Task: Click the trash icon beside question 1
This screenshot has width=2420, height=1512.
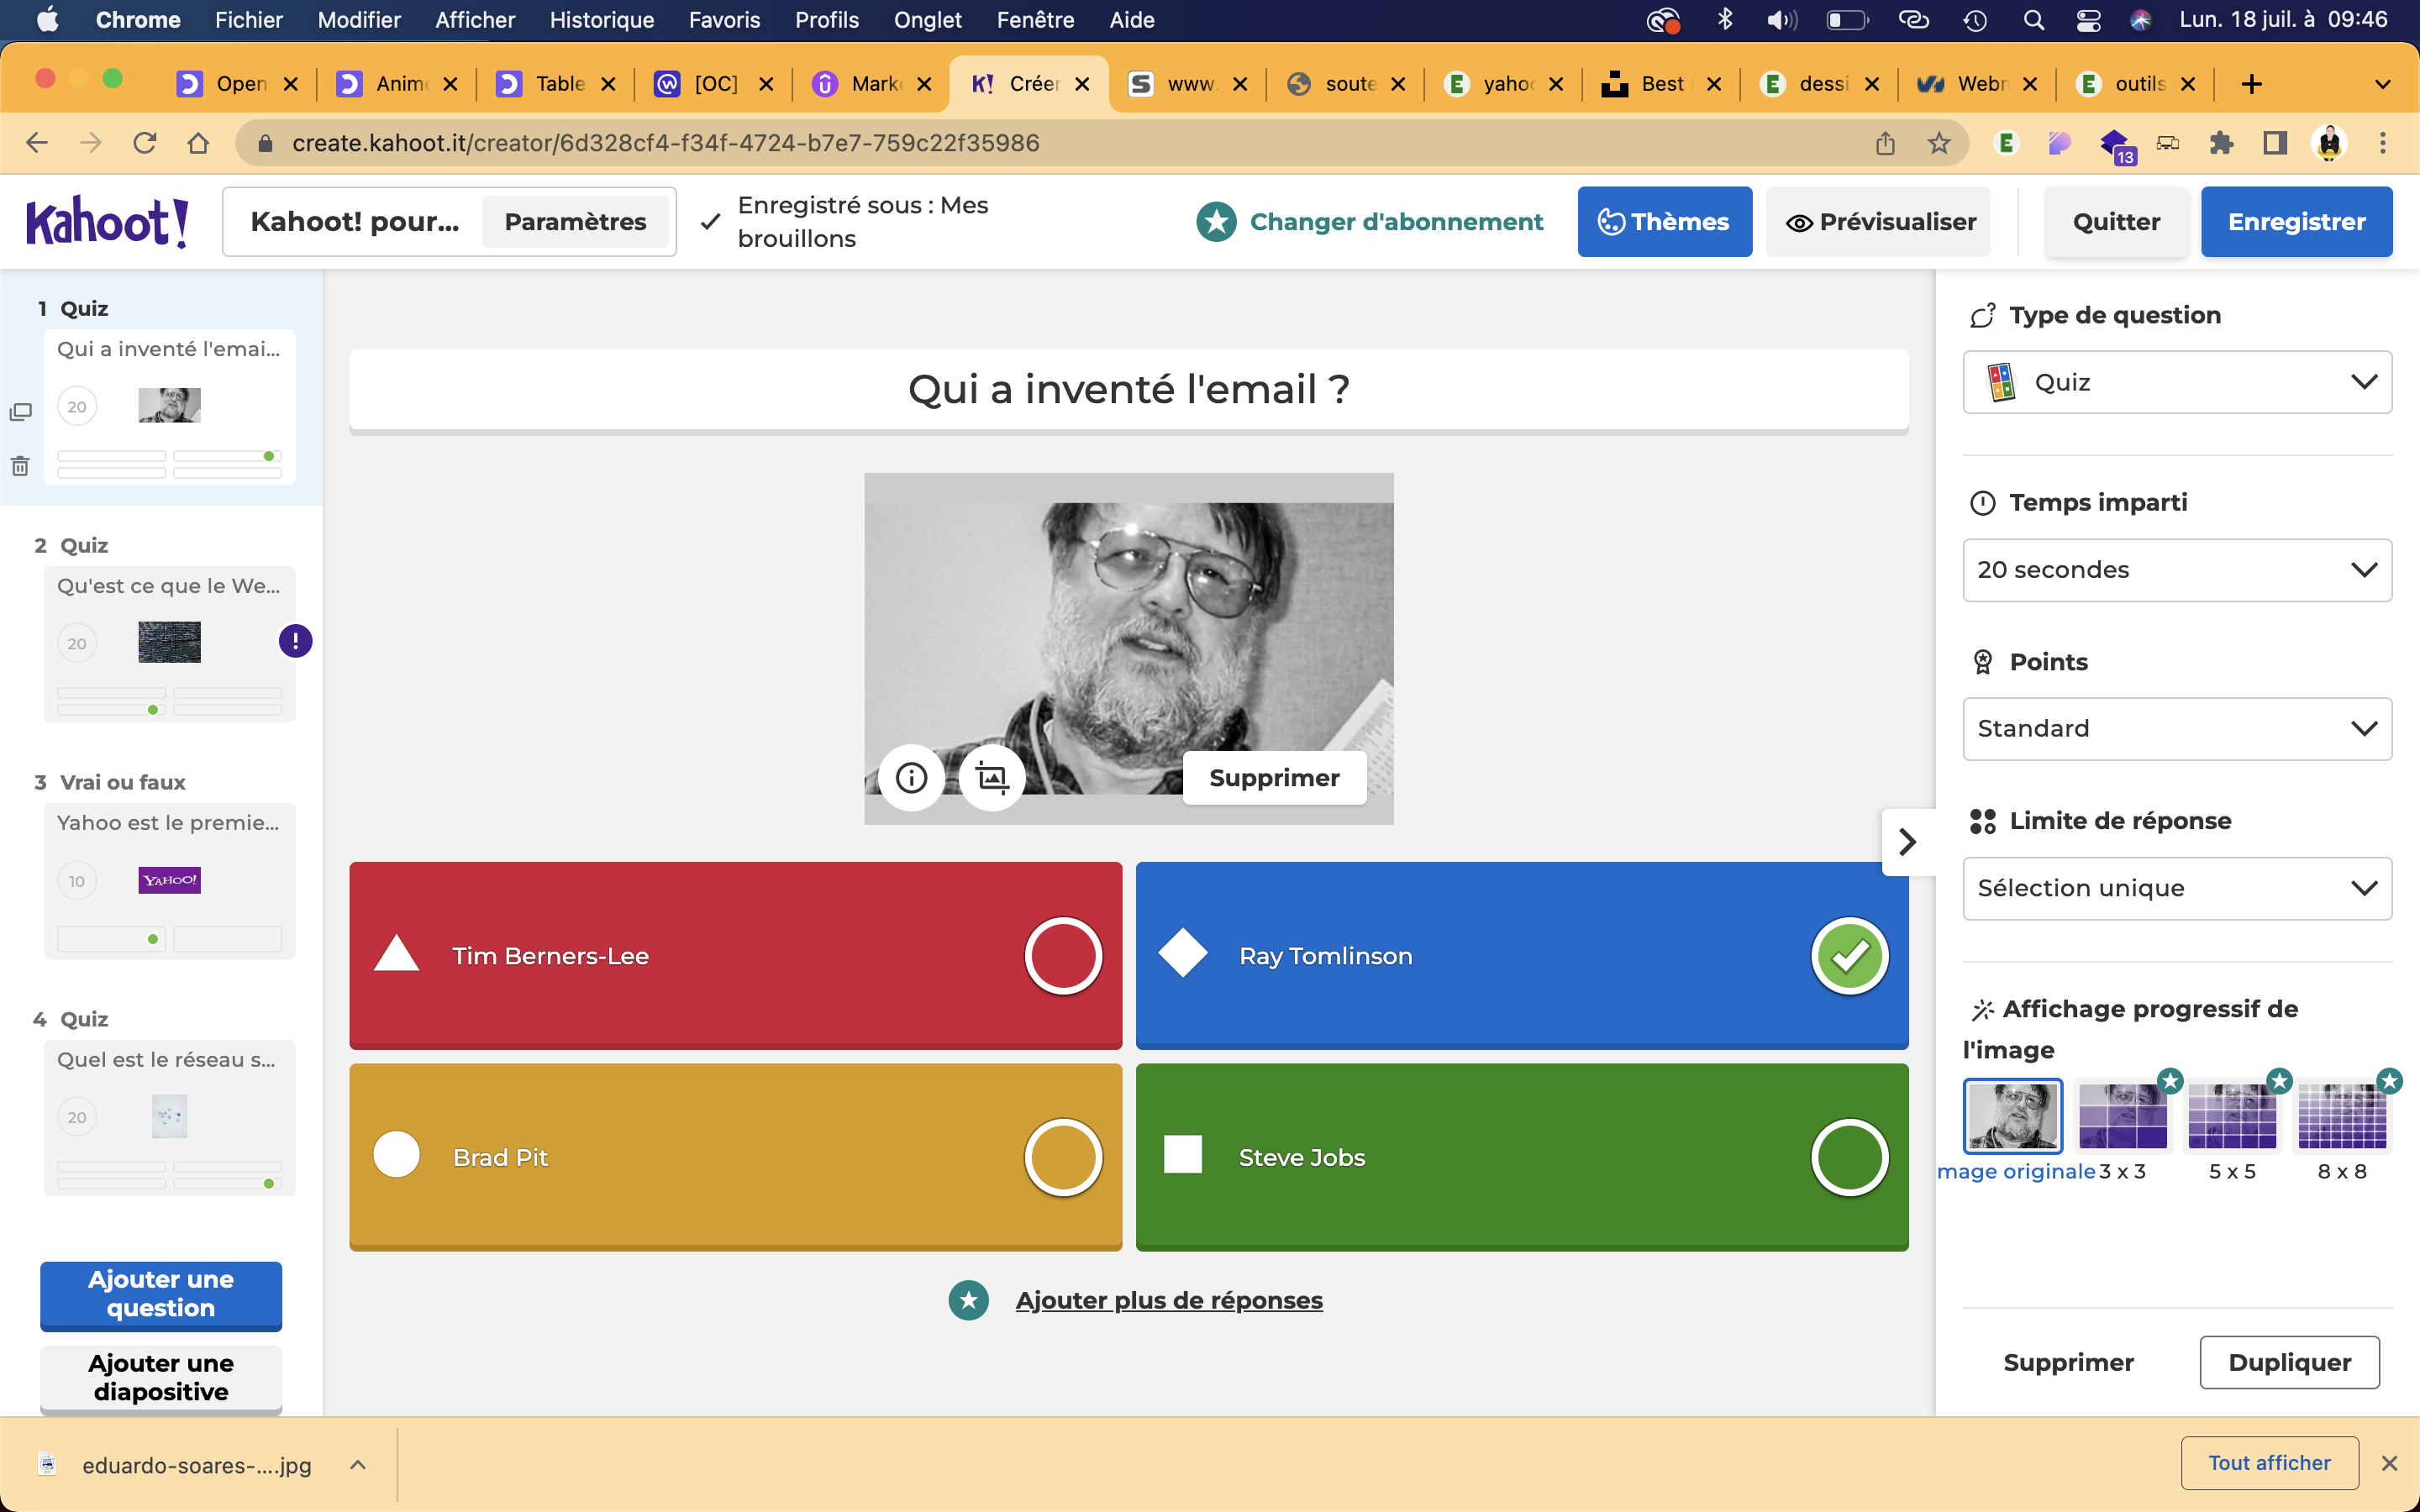Action: (20, 466)
